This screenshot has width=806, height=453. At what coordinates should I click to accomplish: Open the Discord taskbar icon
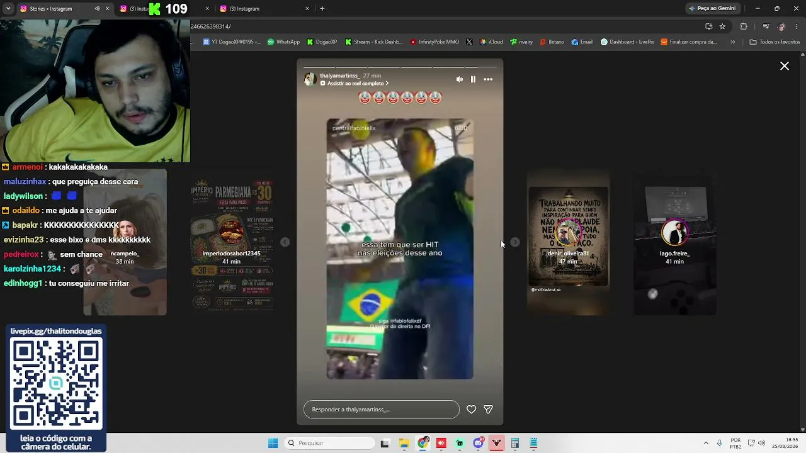coord(478,444)
